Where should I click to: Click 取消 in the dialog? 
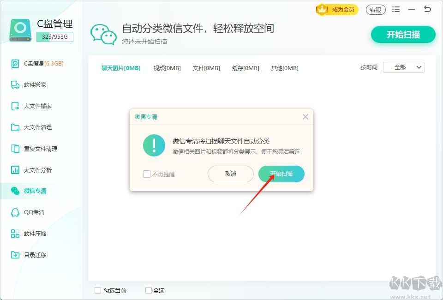click(x=231, y=174)
